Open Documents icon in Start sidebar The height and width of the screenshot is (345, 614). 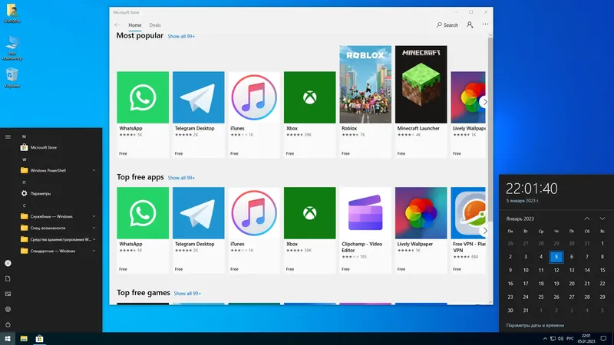tap(8, 278)
